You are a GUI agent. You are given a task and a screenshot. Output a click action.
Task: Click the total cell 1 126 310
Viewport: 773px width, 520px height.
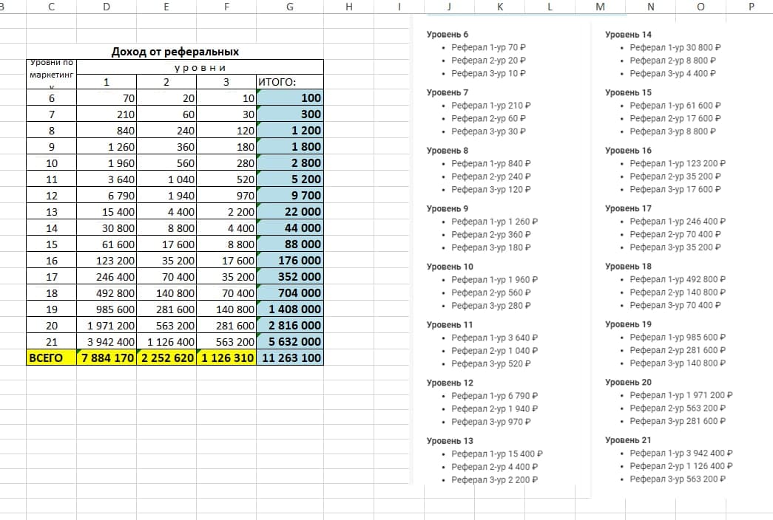[226, 358]
